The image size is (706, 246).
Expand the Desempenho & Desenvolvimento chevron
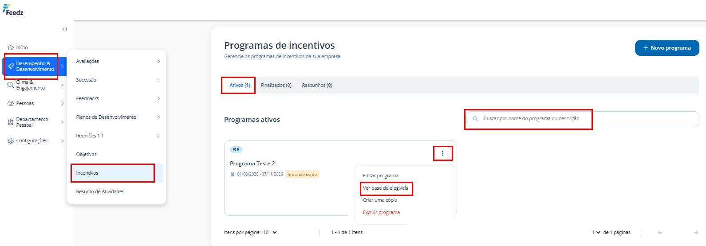63,66
